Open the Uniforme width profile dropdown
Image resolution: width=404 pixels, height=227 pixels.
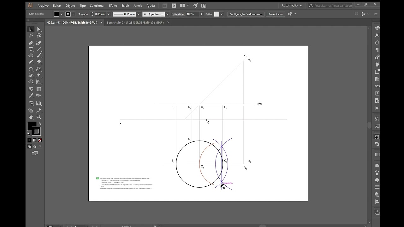click(x=138, y=14)
